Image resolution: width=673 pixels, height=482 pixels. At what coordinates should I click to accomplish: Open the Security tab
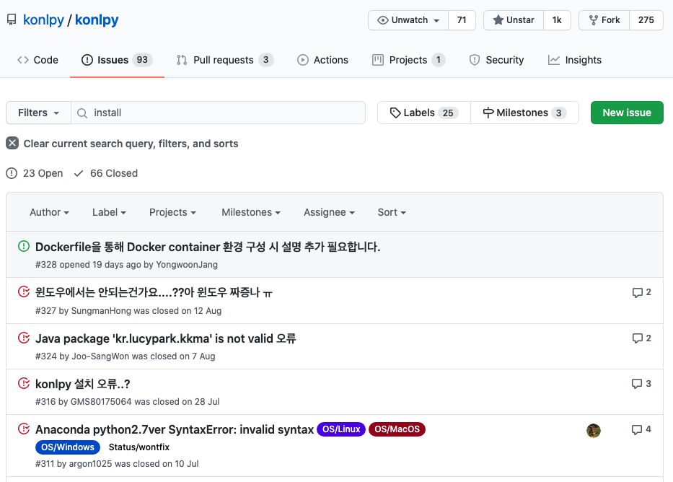496,60
